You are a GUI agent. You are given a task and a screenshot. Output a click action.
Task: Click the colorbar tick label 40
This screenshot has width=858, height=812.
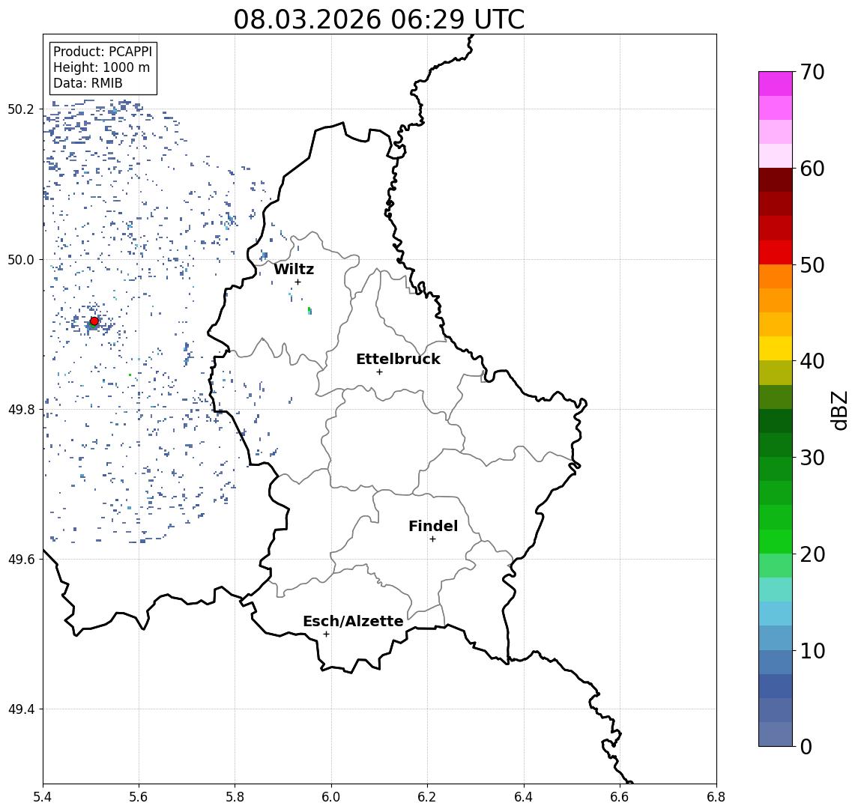click(812, 361)
